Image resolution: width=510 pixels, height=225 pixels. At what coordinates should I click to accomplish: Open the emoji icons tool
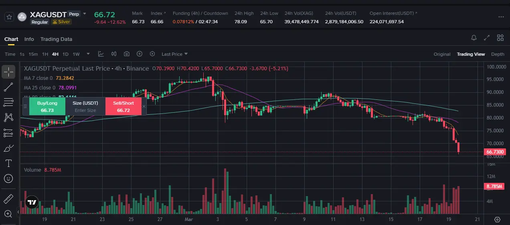click(x=8, y=178)
